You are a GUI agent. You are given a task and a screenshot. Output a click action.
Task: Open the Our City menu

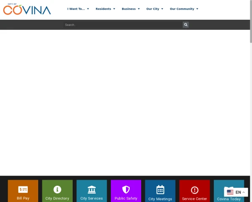tap(153, 9)
